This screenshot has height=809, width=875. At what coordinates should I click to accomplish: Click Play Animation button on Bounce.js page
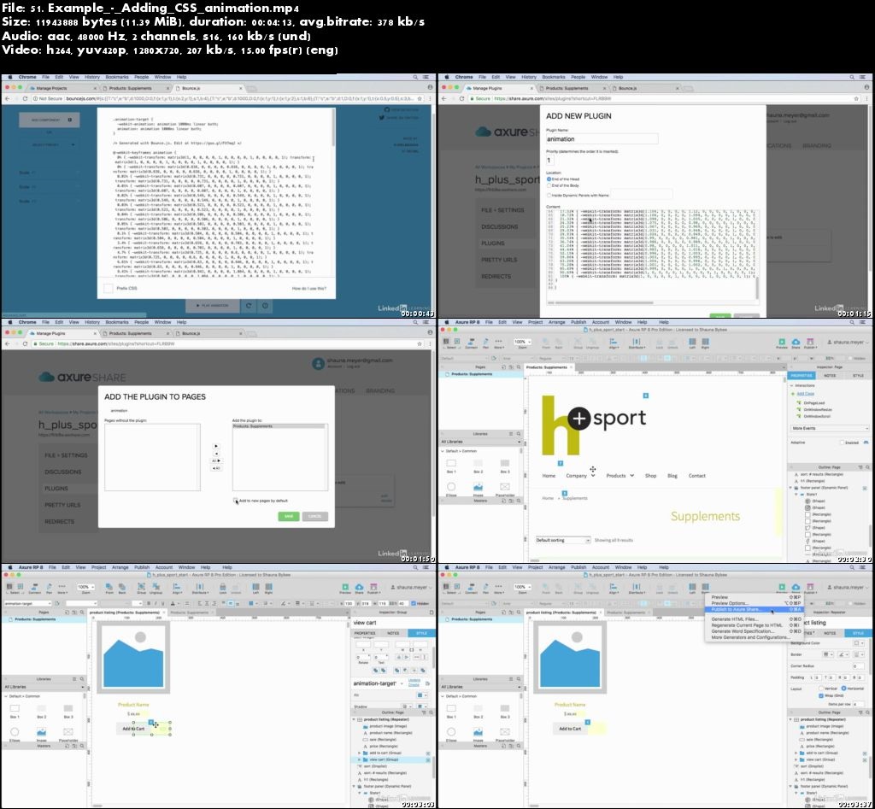click(x=213, y=305)
